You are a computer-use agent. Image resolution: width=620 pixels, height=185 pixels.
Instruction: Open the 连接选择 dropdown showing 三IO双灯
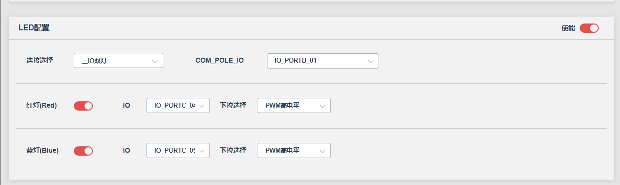point(118,61)
